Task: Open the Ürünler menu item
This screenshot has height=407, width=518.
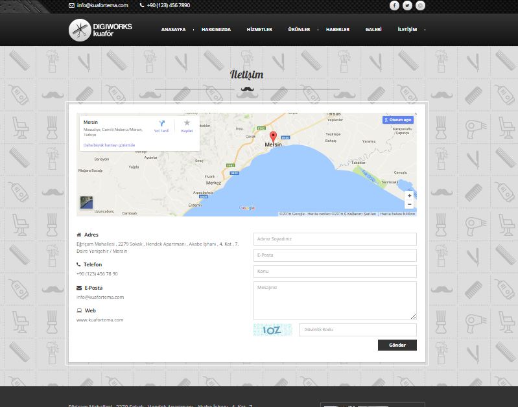Action: (x=299, y=29)
